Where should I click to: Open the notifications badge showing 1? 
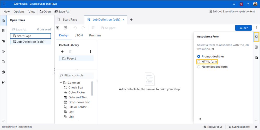point(241,4)
